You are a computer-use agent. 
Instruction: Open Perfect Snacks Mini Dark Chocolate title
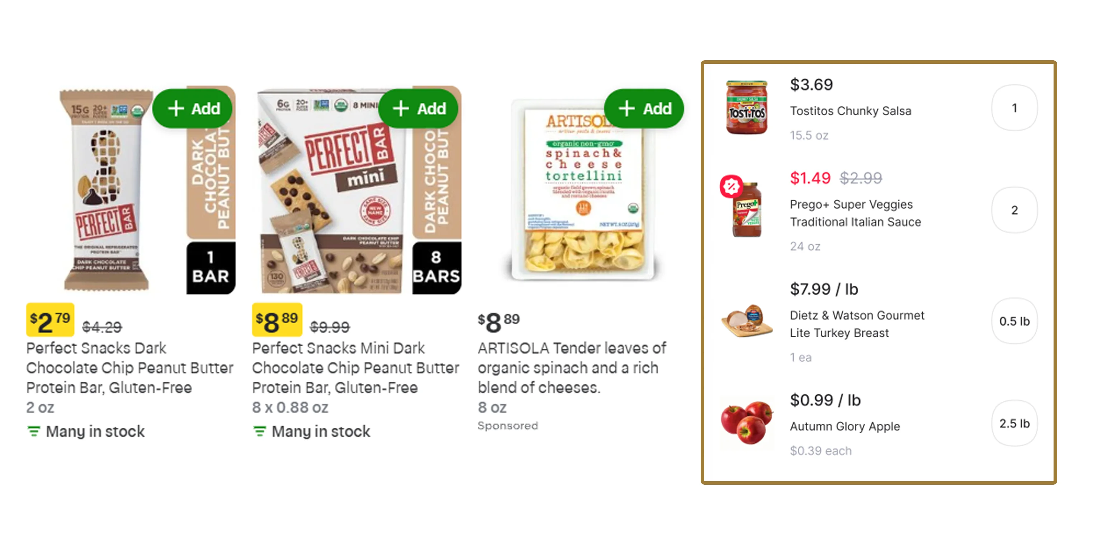point(356,367)
